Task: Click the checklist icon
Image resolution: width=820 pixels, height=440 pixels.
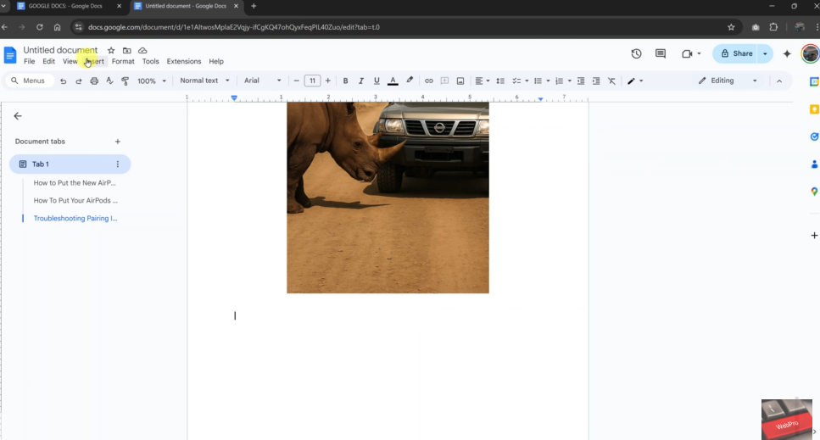Action: point(516,81)
